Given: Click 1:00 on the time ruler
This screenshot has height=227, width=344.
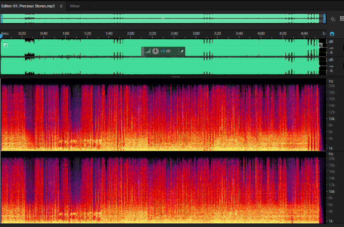Looking at the screenshot, I should click(x=66, y=33).
